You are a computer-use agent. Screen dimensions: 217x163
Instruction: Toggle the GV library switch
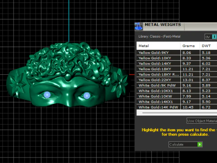tap(211, 37)
